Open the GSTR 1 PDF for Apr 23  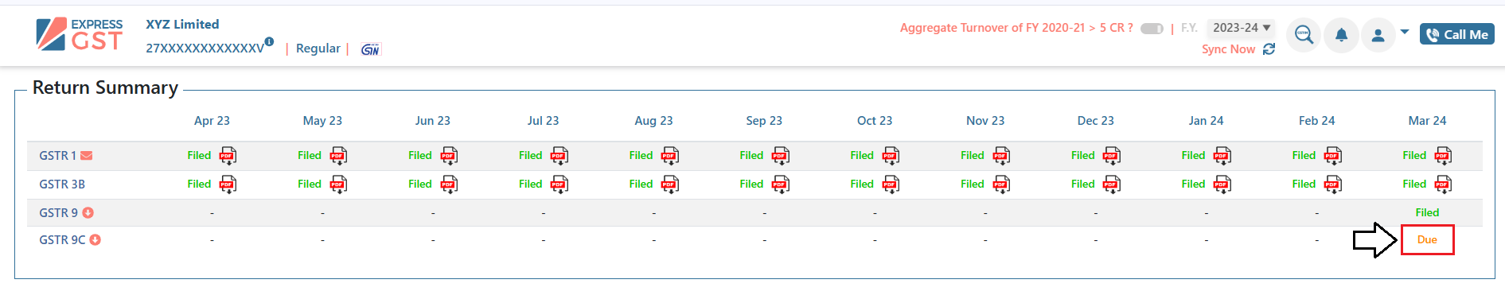tap(228, 155)
